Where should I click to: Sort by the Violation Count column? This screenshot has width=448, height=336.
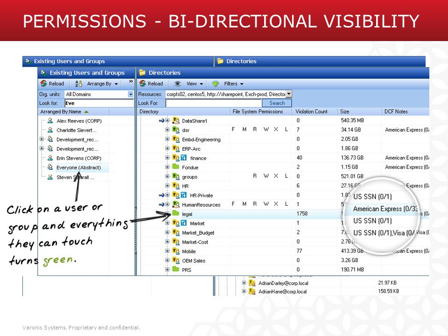coord(311,112)
